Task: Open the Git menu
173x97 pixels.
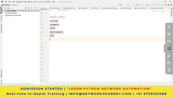Action: pyautogui.click(x=44, y=2)
